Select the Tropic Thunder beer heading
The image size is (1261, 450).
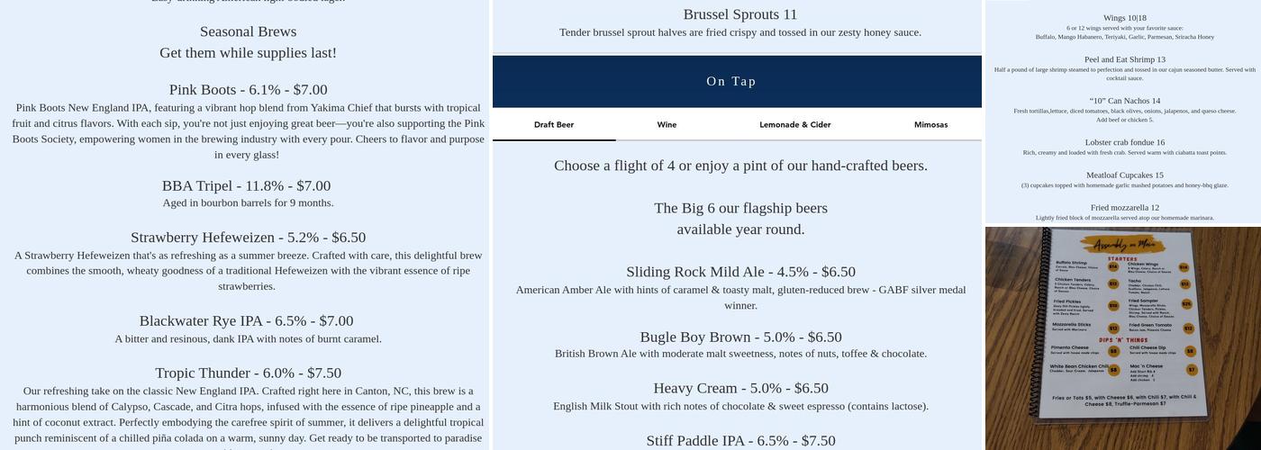[248, 373]
